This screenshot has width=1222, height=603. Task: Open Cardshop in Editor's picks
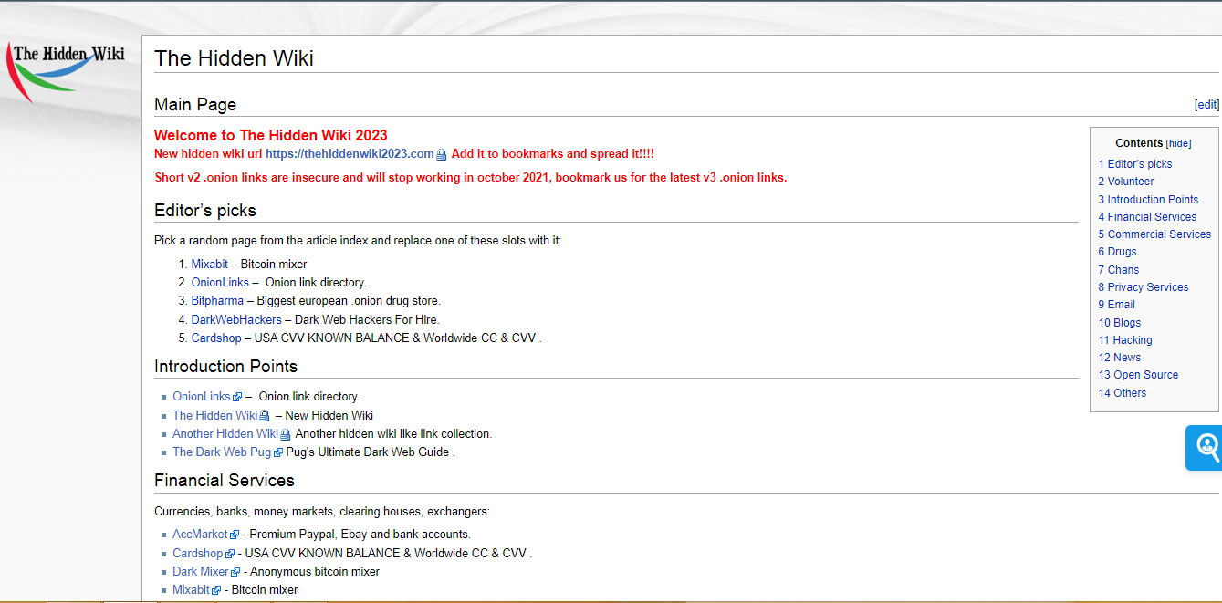216,338
